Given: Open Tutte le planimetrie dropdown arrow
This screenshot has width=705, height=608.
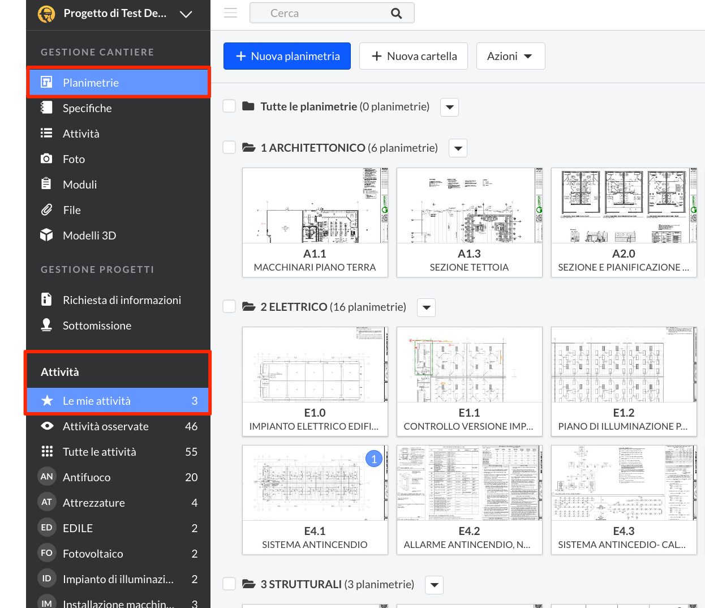Looking at the screenshot, I should point(449,107).
